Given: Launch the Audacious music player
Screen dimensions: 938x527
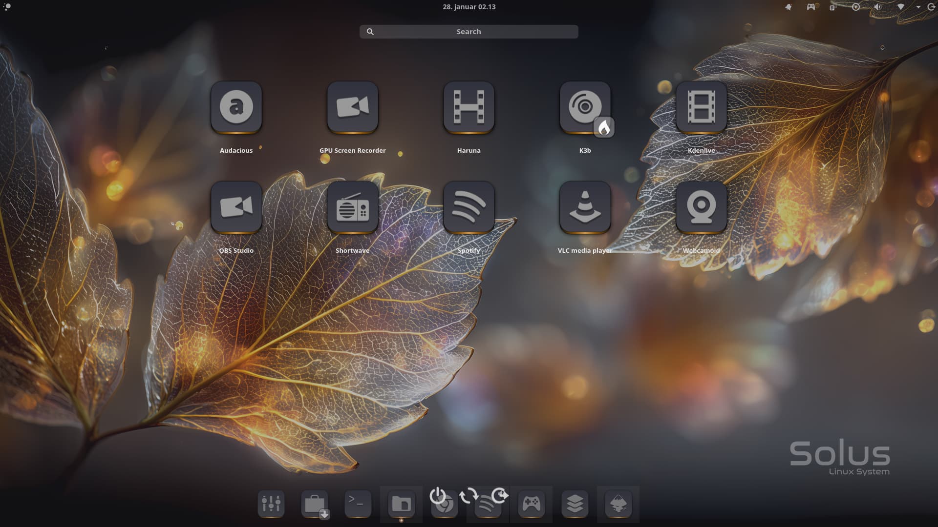Looking at the screenshot, I should tap(236, 107).
